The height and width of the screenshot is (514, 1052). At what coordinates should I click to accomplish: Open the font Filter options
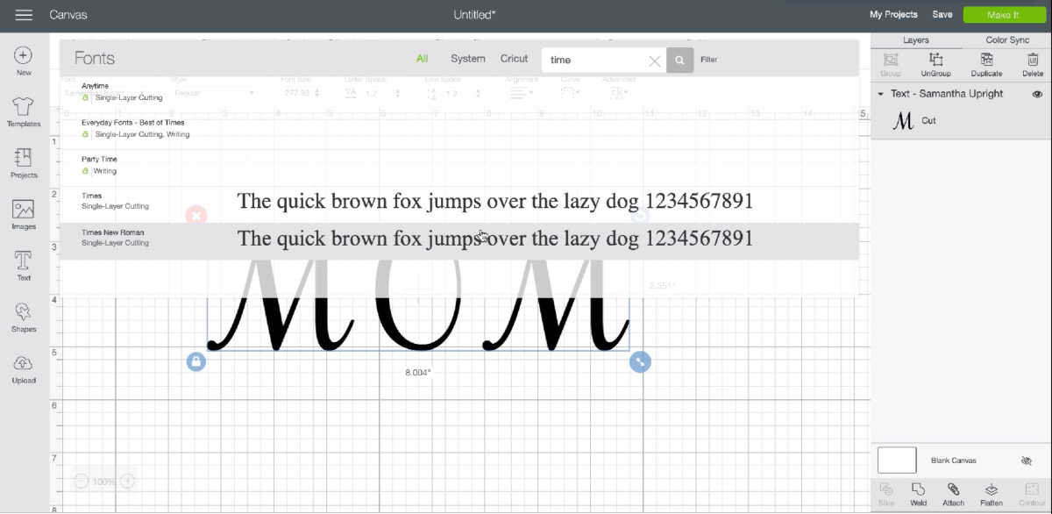[708, 60]
